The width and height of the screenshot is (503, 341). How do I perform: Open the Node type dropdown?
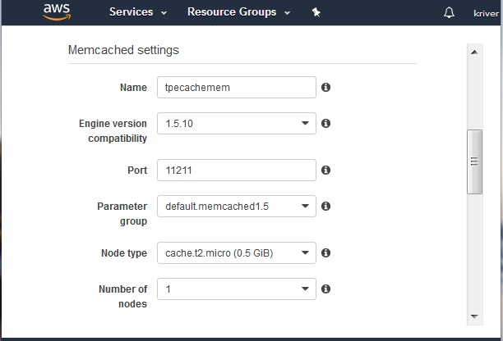[236, 252]
